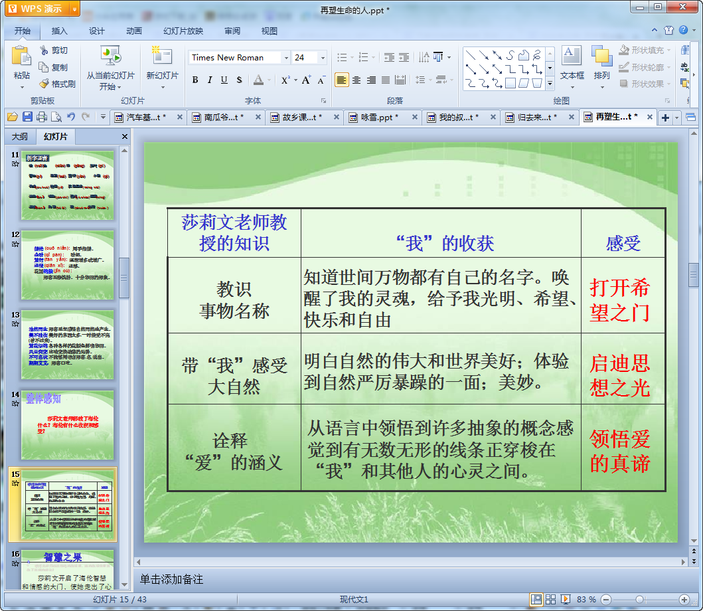Start slideshow from current slide icon

tap(110, 56)
